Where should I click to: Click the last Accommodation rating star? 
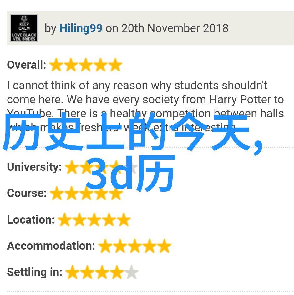click(x=164, y=246)
